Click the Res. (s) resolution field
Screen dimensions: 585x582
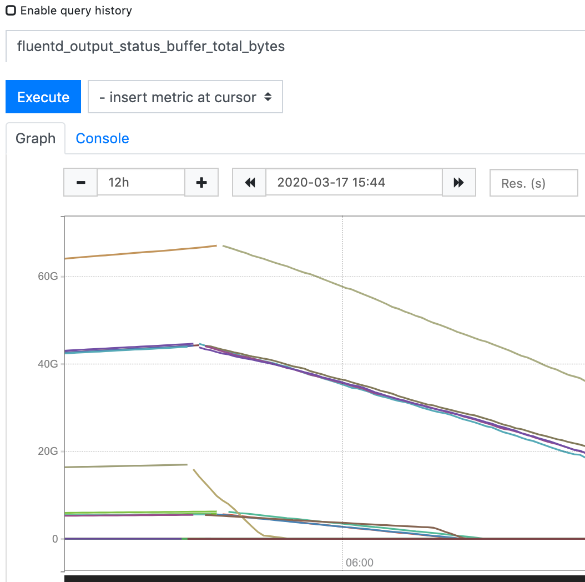[x=533, y=182]
